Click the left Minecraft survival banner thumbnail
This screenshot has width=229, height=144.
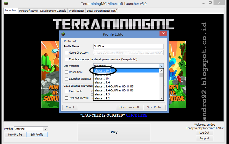[x=50, y=74]
